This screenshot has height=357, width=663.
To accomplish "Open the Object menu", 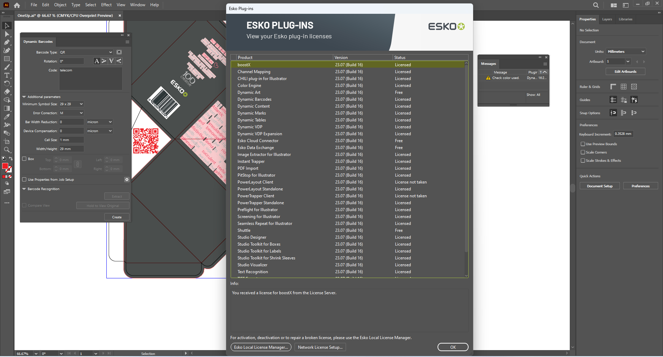I will 60,5.
